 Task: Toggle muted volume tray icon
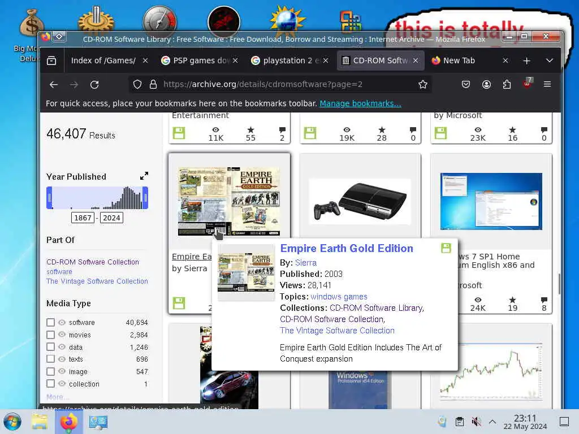click(476, 422)
